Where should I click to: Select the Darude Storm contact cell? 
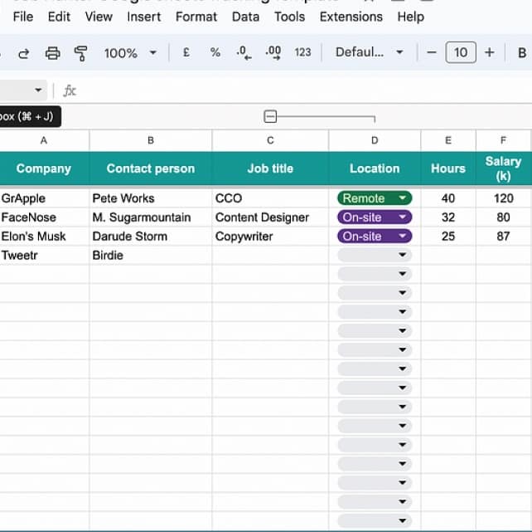tap(150, 237)
